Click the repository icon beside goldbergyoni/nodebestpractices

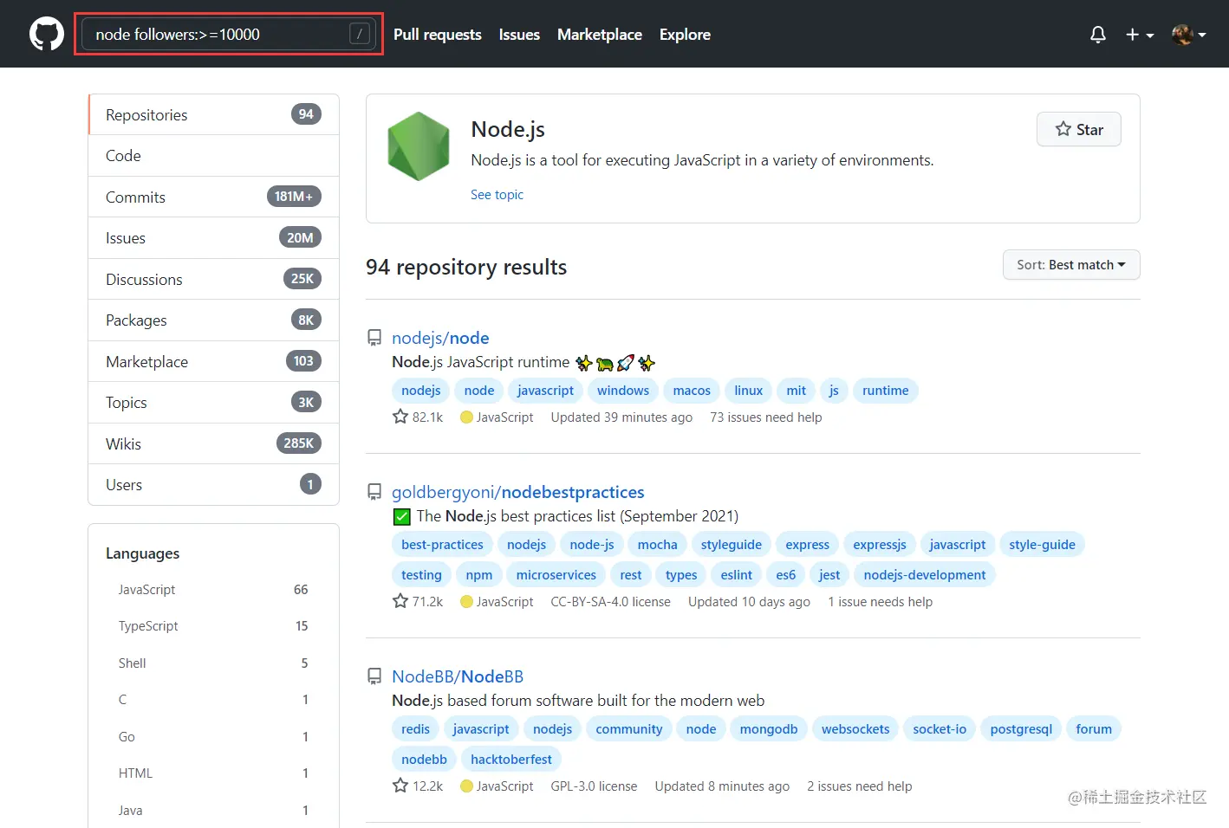(x=374, y=492)
